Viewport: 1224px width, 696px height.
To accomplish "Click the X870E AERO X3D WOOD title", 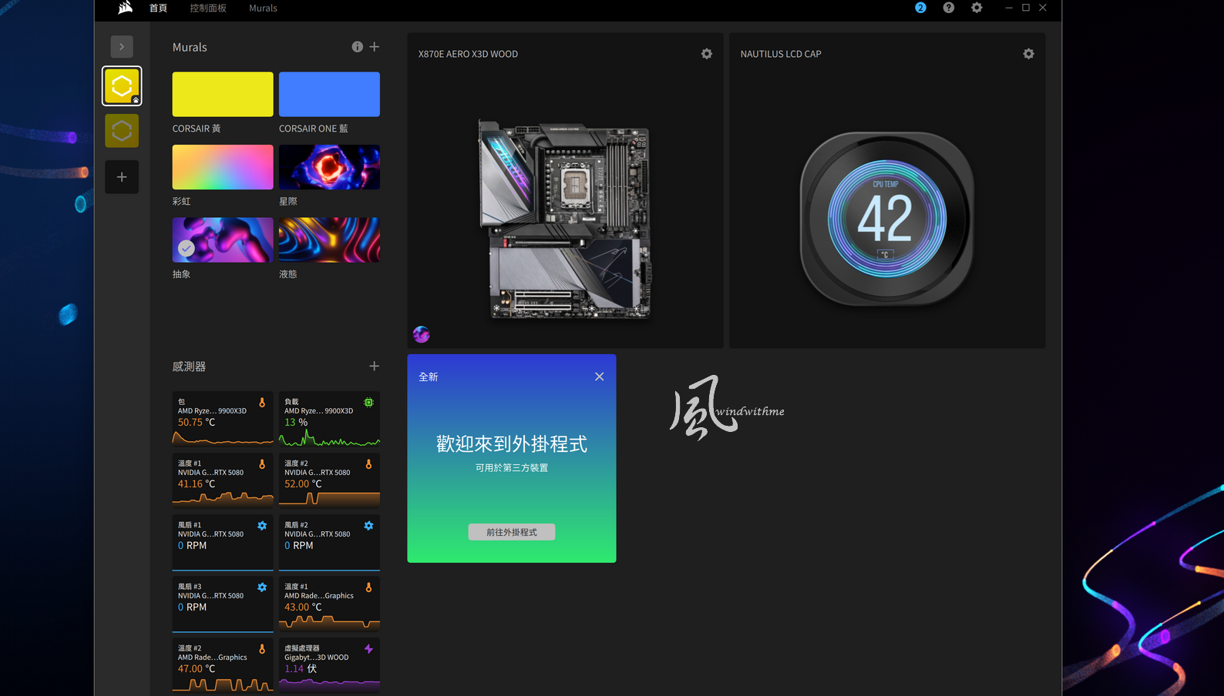I will [468, 54].
